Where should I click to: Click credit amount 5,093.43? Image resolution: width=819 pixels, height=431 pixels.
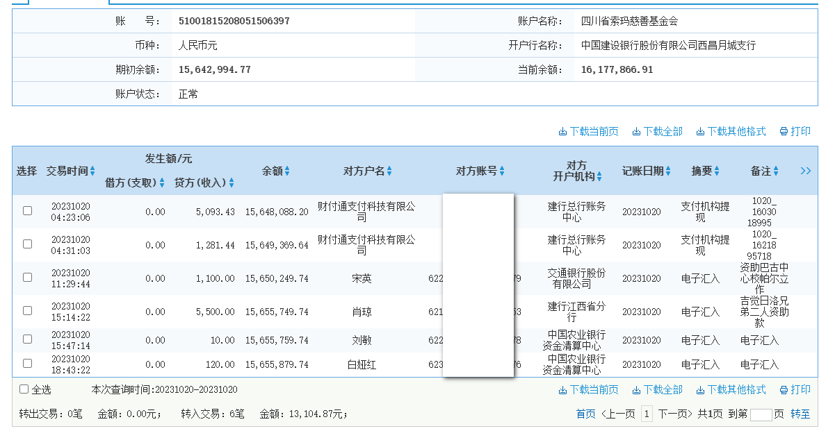point(216,212)
